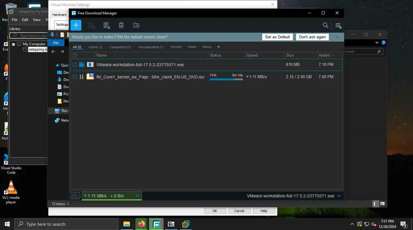This screenshot has width=413, height=230.
Task: Click the network tray icon
Action: [x=367, y=224]
